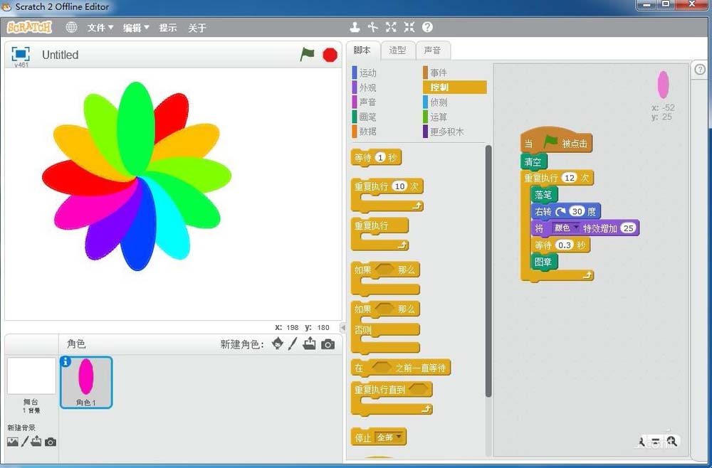Paint a new sprite brush icon
Viewport: 712px width, 468px height.
(x=293, y=344)
